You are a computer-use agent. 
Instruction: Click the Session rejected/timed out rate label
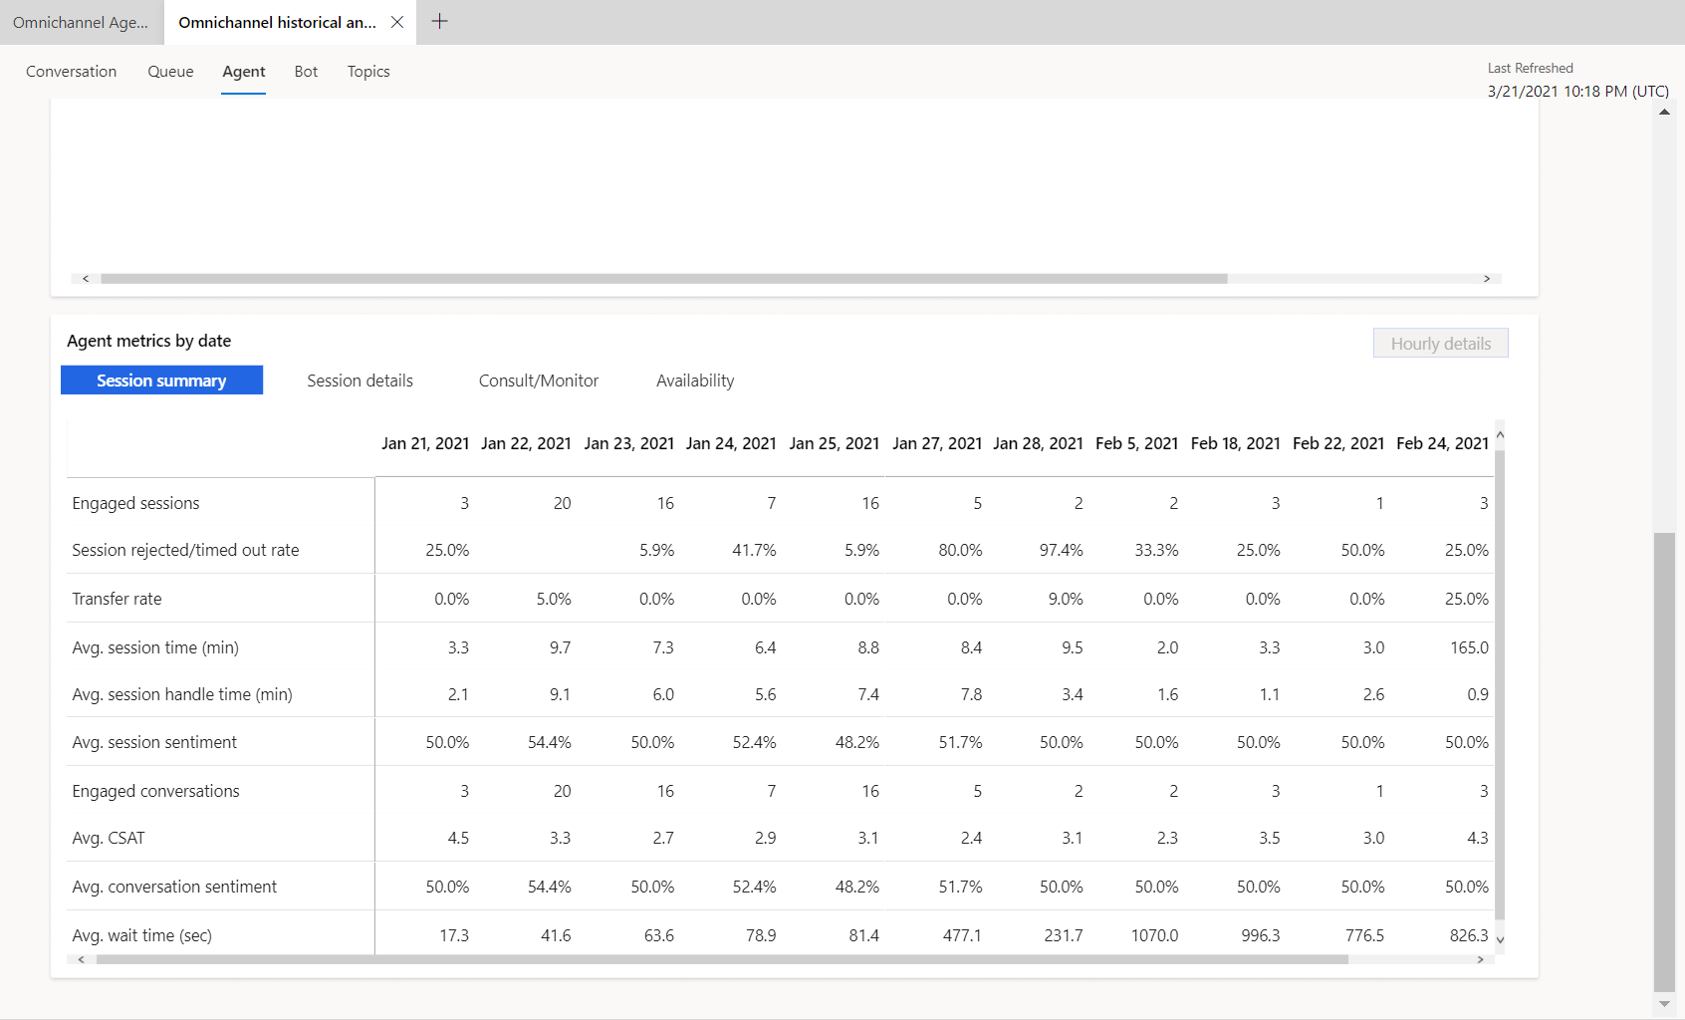point(185,550)
